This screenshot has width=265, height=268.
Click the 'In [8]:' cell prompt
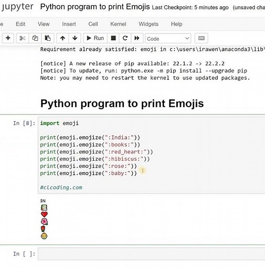coord(24,123)
